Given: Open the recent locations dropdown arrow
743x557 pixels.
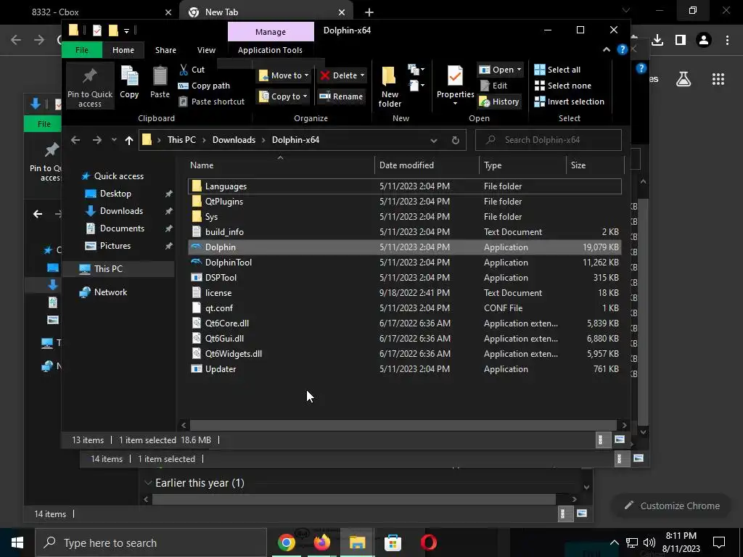Looking at the screenshot, I should pyautogui.click(x=114, y=140).
